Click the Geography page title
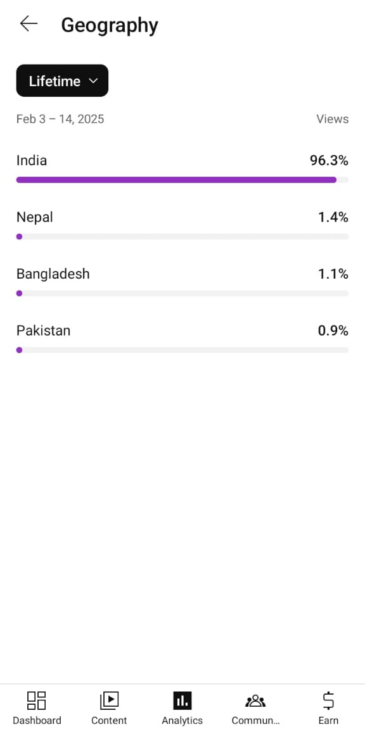 pyautogui.click(x=110, y=25)
